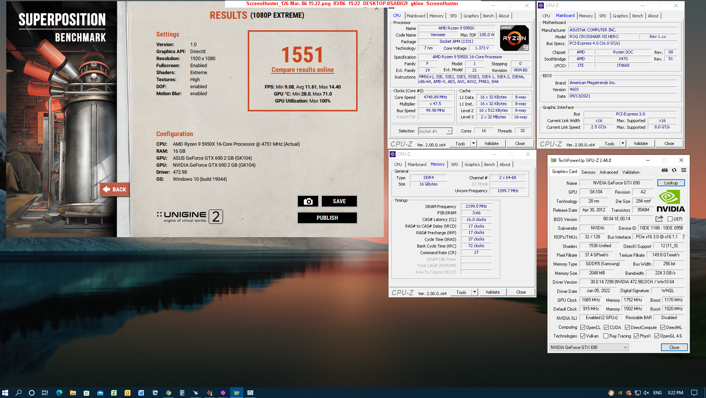Open the Mail app from the taskbar
This screenshot has height=398, width=706.
pyautogui.click(x=100, y=393)
